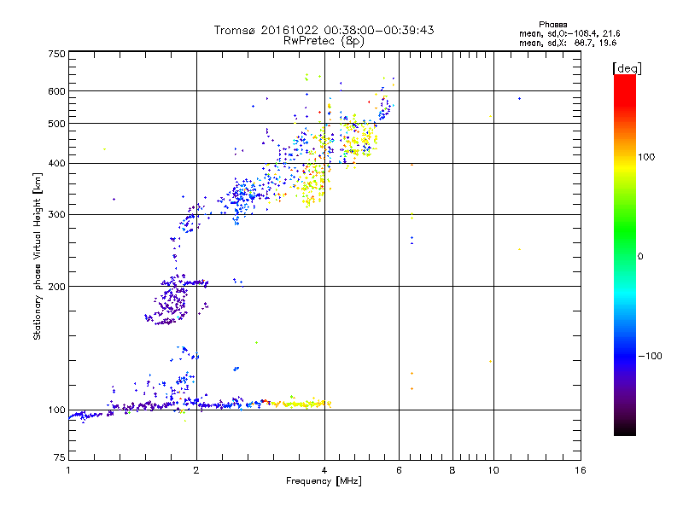Click the y-axis tick label "600"

57,91
